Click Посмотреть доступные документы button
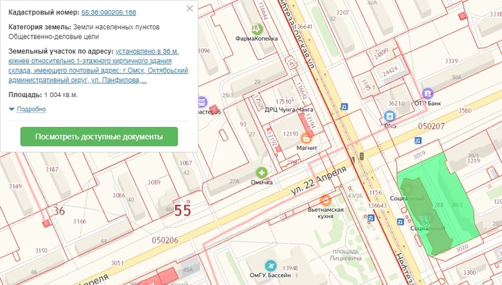502x285 pixels. [x=99, y=136]
